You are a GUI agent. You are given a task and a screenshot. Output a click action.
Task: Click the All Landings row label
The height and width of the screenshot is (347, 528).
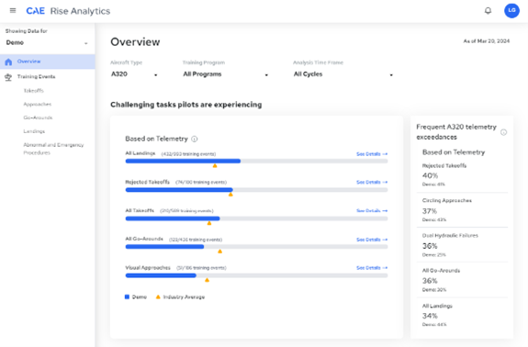coord(140,153)
